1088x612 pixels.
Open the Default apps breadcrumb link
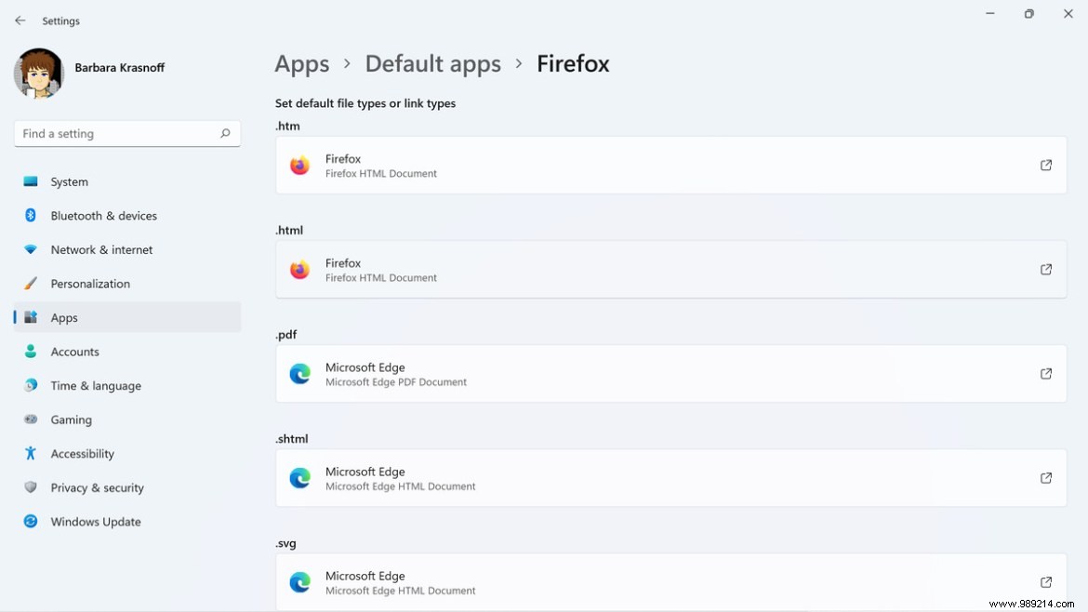(x=433, y=63)
